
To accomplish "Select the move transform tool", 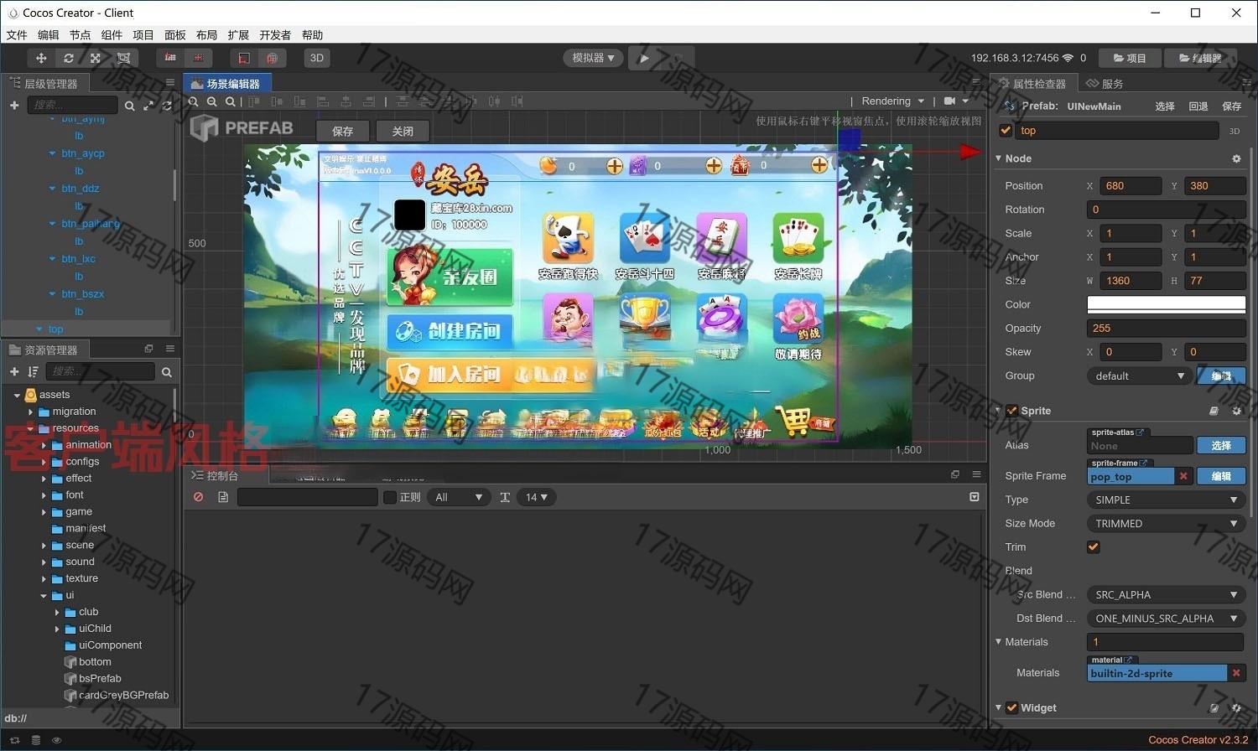I will click(x=41, y=58).
